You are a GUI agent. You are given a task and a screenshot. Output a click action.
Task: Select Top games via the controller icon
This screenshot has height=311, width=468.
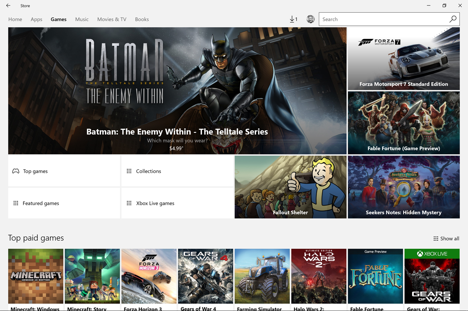point(16,171)
